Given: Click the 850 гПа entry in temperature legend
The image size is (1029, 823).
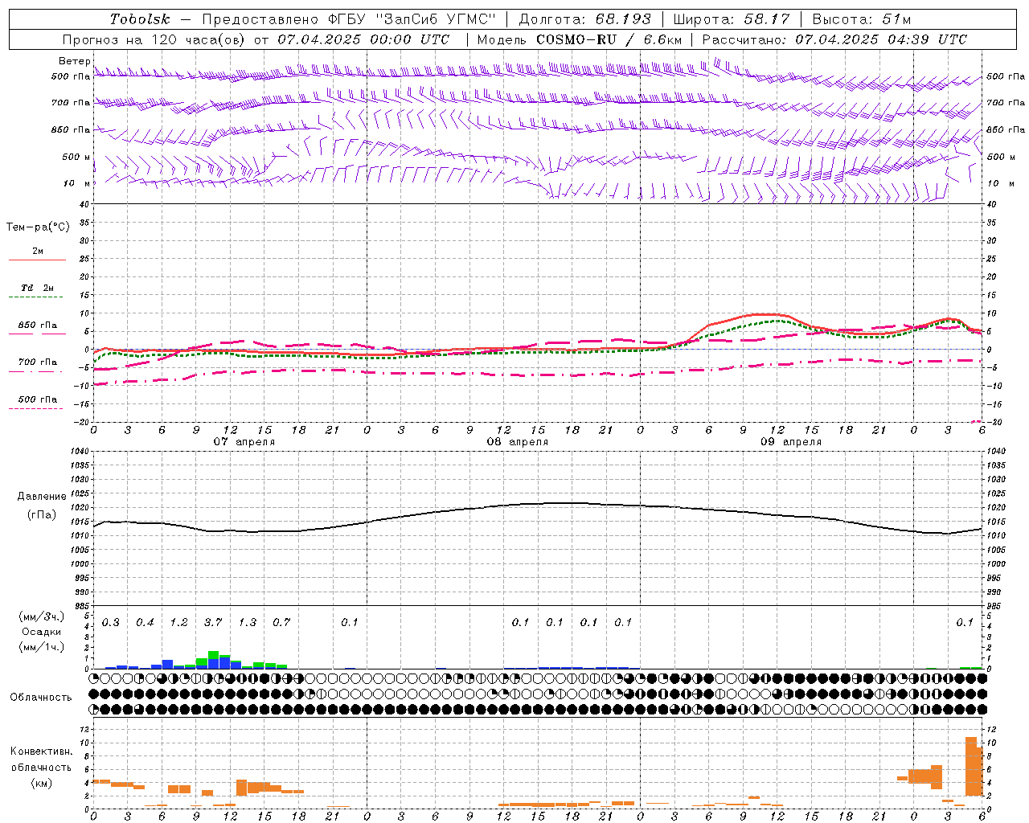Looking at the screenshot, I should [x=37, y=326].
